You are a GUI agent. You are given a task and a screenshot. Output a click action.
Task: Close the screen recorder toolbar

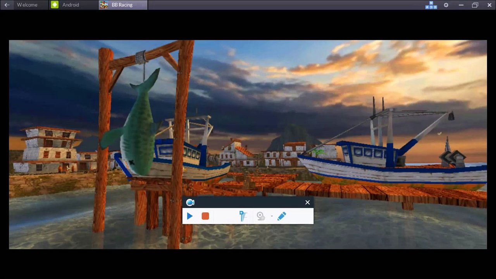[307, 202]
